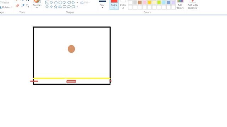Select the cloud callout shape
The height and width of the screenshot is (127, 227).
(73, 7)
